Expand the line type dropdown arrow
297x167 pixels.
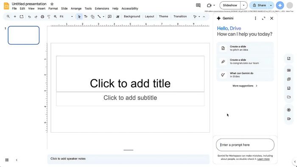[104, 17]
